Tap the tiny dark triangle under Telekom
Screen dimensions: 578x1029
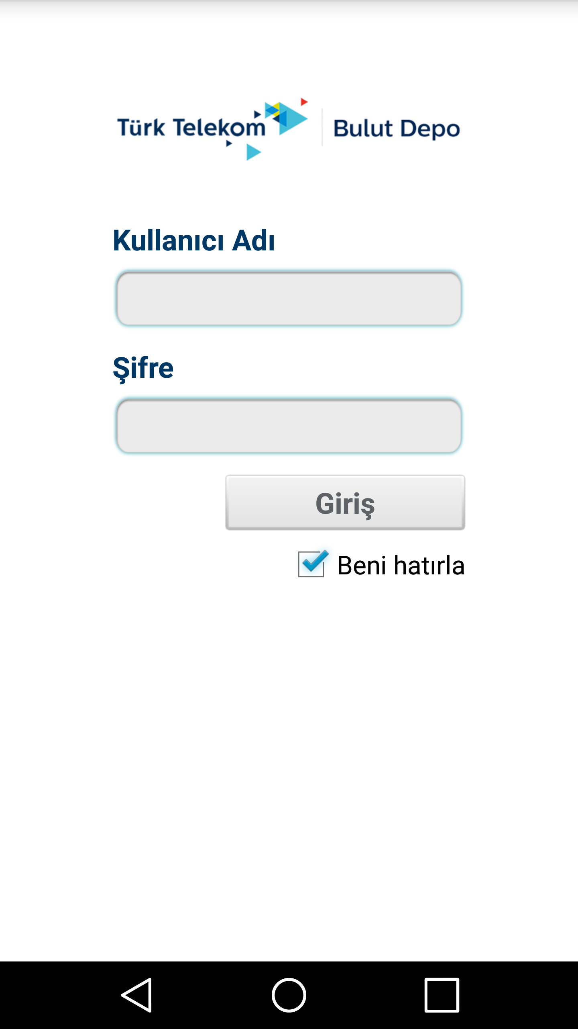tap(228, 143)
